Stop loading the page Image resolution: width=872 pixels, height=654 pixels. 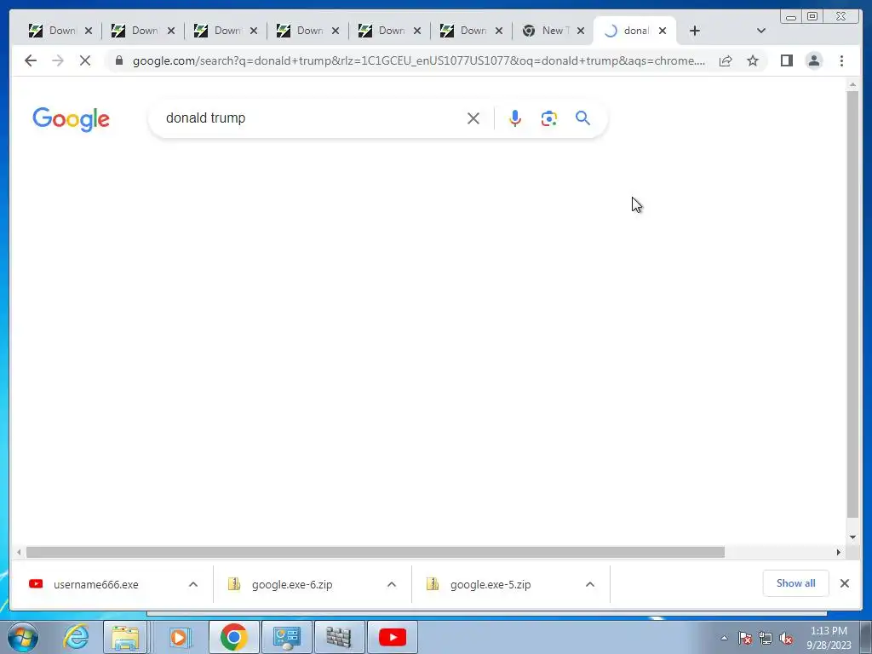coord(84,60)
